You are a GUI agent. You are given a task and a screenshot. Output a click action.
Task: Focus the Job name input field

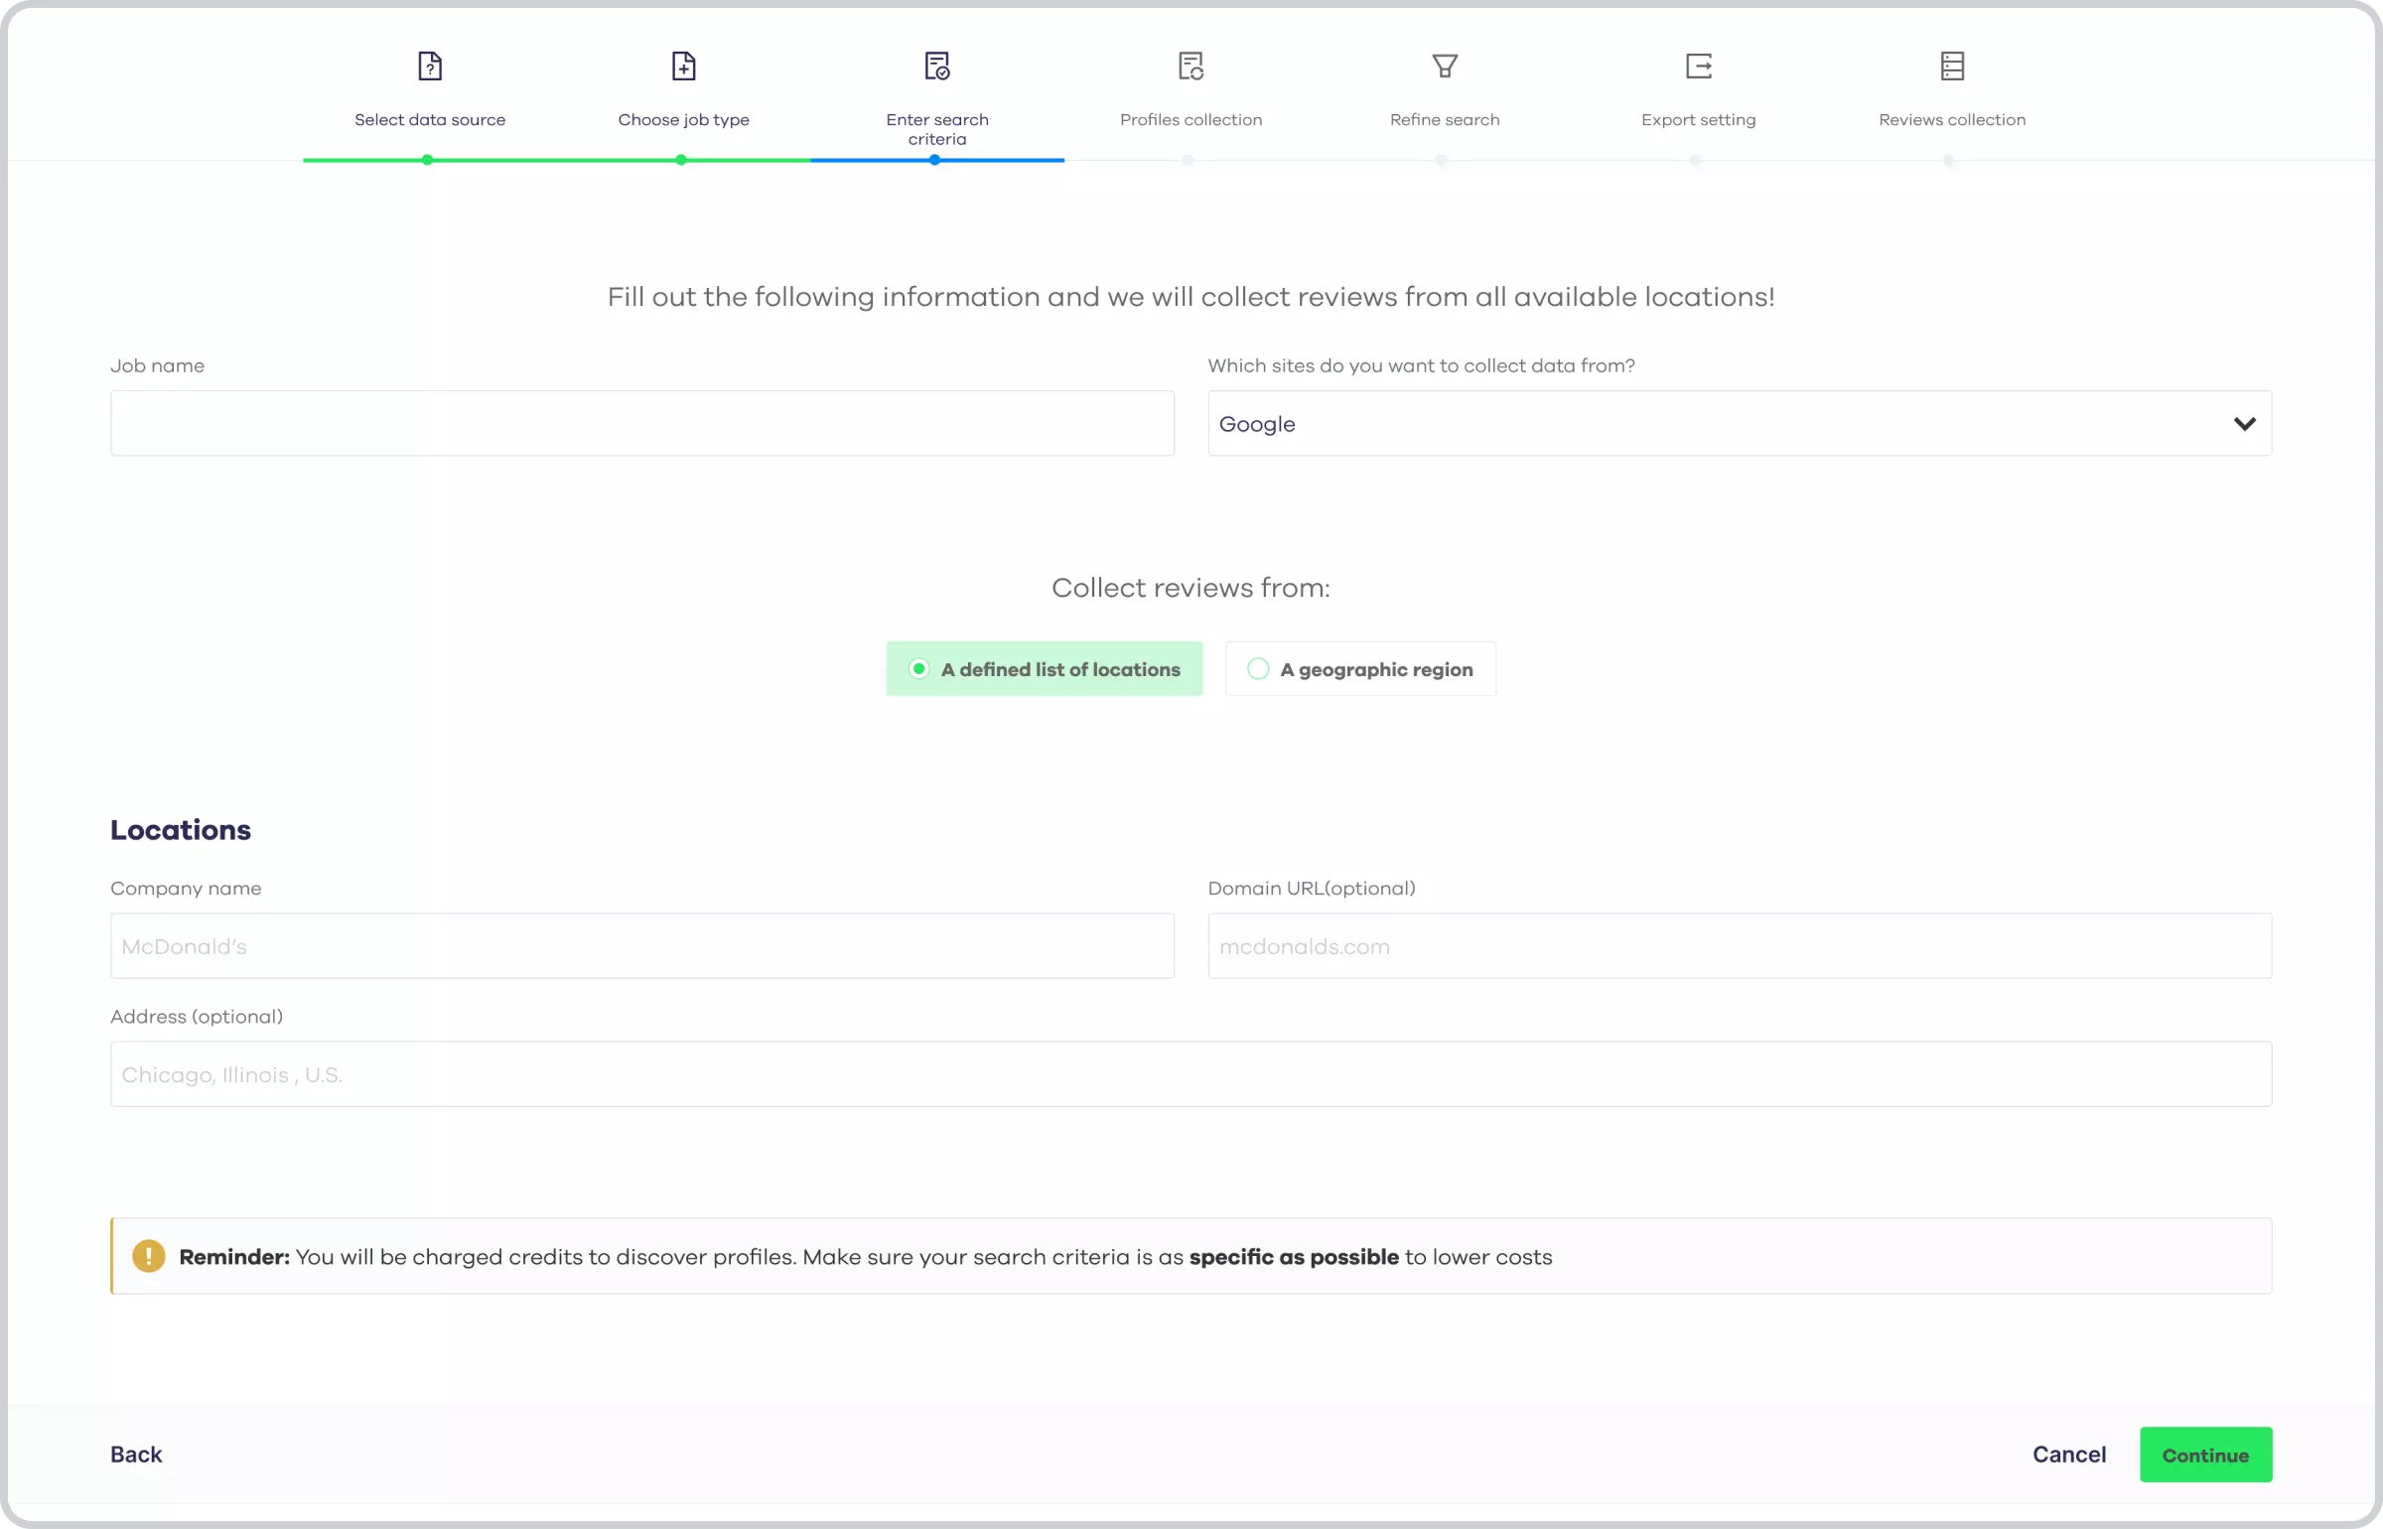point(641,424)
